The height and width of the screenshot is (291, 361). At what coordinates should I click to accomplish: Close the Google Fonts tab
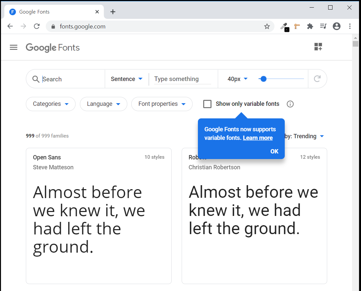[97, 12]
